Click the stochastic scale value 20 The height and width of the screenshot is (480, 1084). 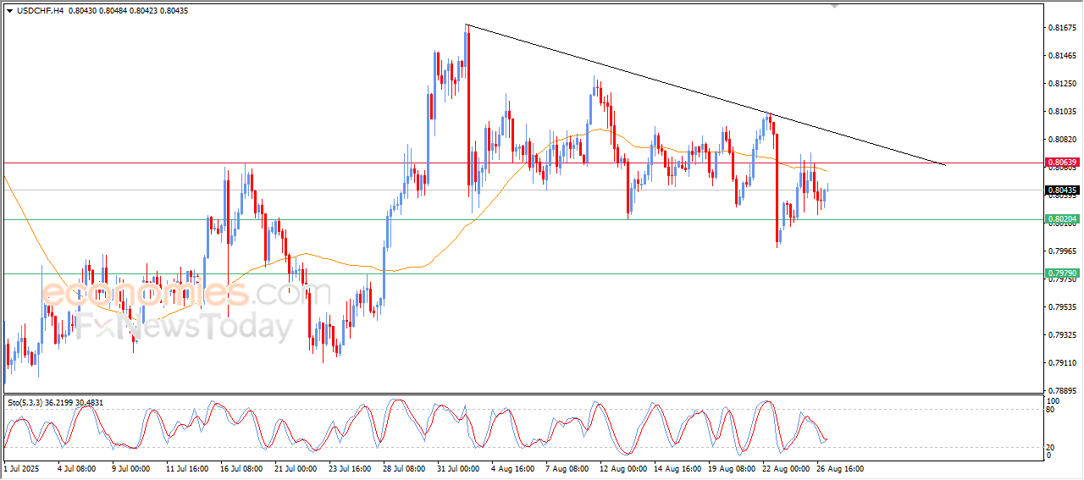coord(1052,446)
